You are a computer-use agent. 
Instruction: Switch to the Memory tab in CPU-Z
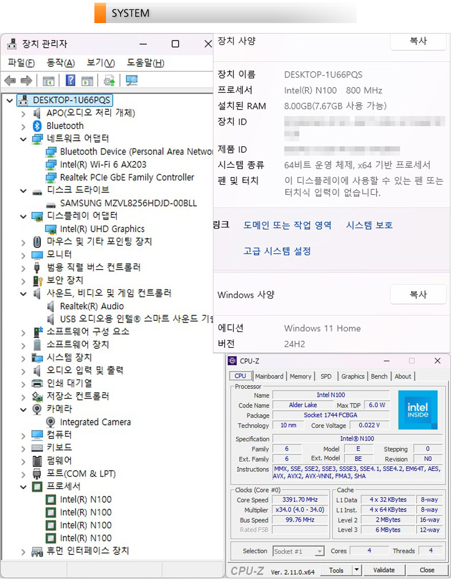click(x=300, y=376)
